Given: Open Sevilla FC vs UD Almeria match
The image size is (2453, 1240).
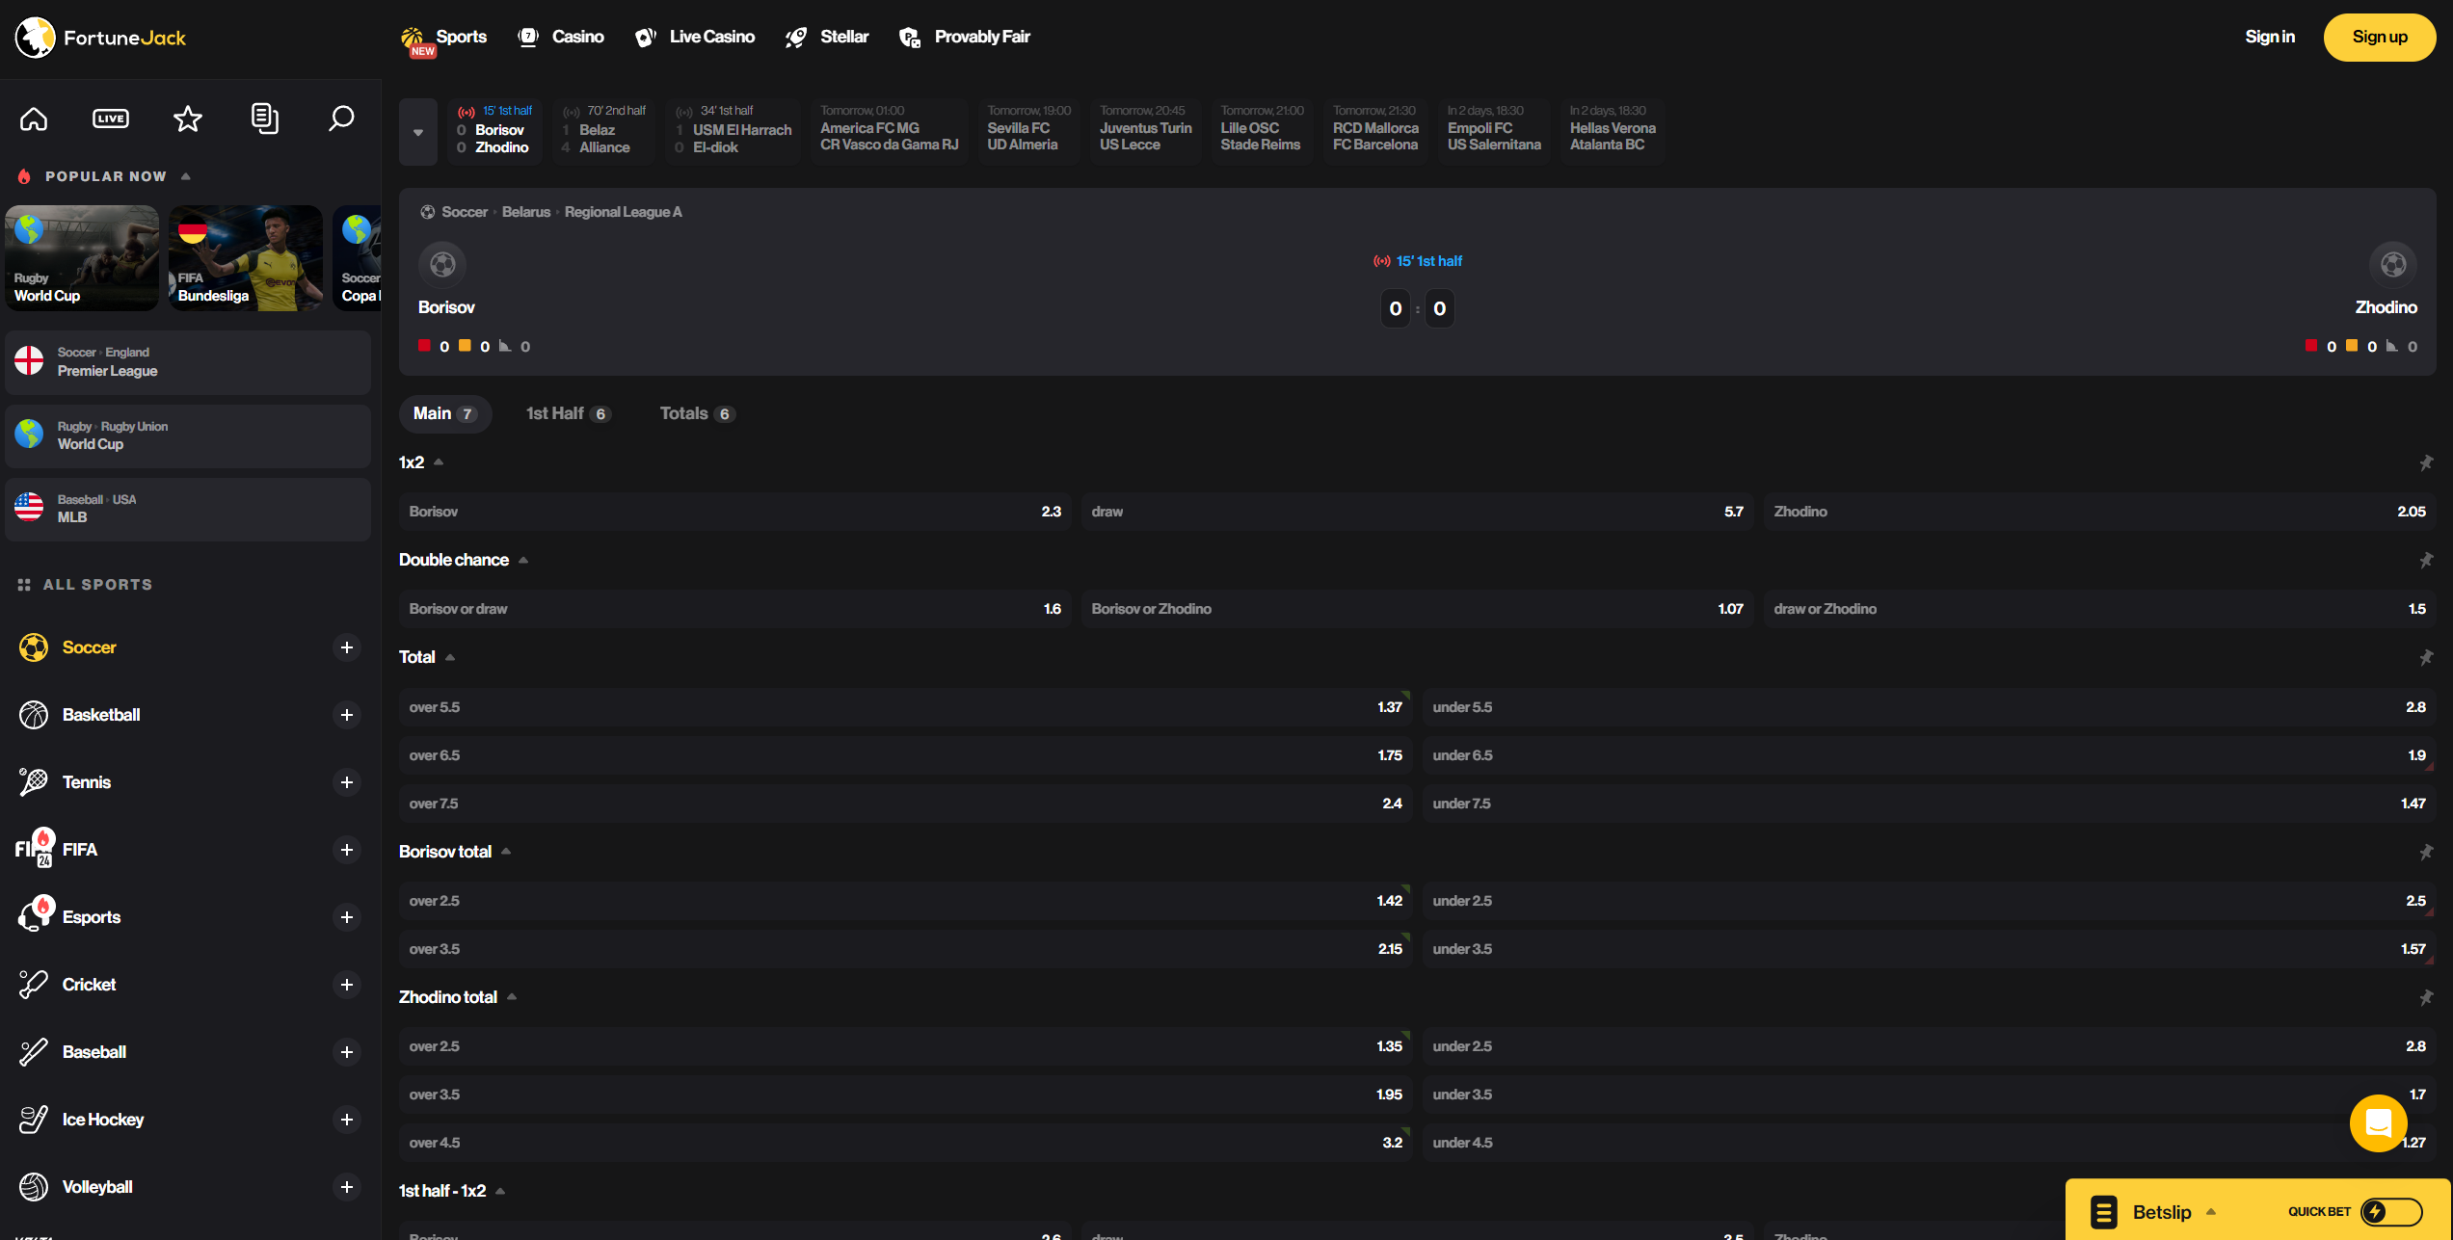Looking at the screenshot, I should (1028, 131).
